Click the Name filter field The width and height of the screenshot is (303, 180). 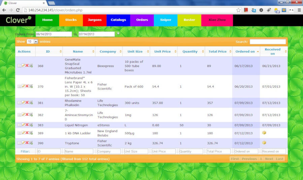79,151
